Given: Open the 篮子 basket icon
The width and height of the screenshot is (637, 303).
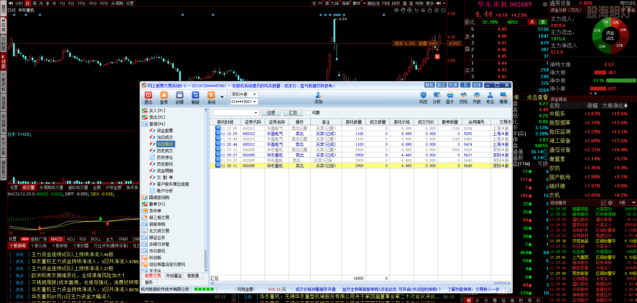Looking at the screenshot, I should [450, 98].
